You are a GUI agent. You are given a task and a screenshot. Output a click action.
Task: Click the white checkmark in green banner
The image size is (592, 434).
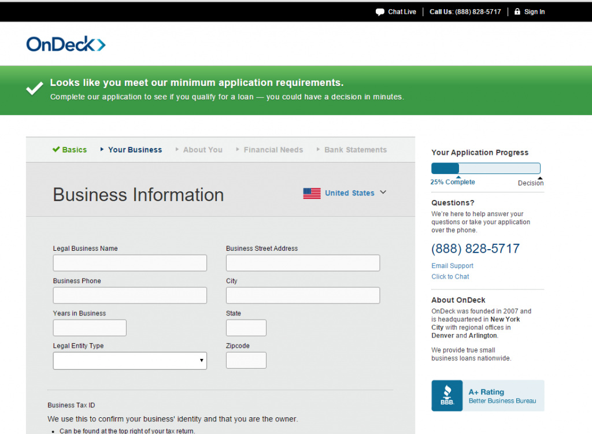coord(35,88)
